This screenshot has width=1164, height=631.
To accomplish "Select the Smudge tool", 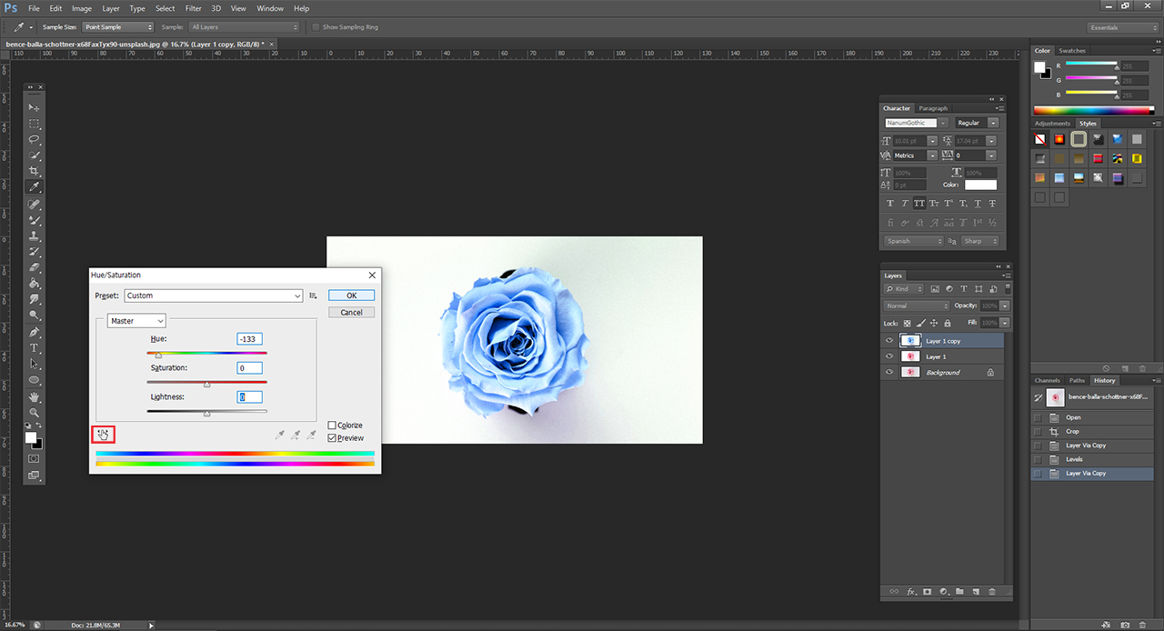I will 35,299.
